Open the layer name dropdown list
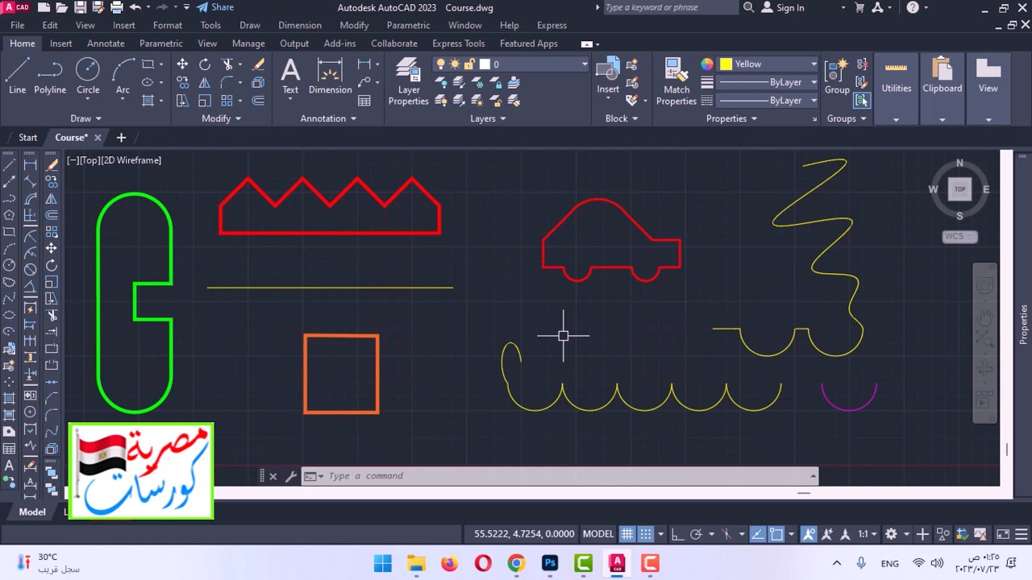The image size is (1032, 580). coord(585,64)
